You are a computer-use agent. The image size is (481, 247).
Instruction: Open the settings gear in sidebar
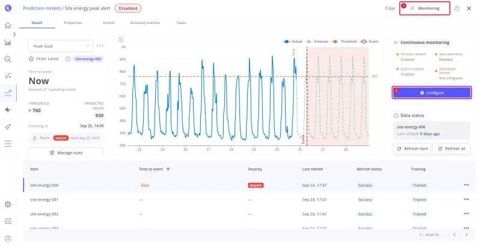pos(8,204)
